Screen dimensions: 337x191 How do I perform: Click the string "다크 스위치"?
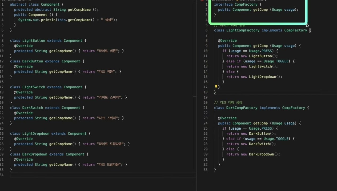point(107,118)
